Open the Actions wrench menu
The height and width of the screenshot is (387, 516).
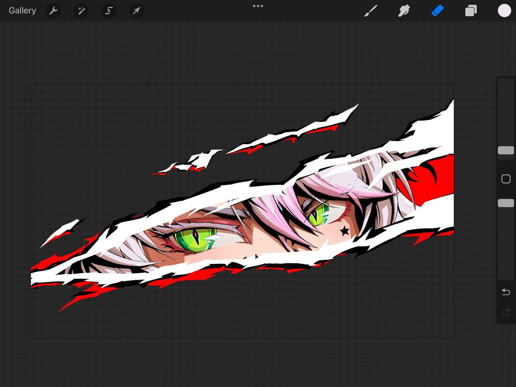(54, 11)
